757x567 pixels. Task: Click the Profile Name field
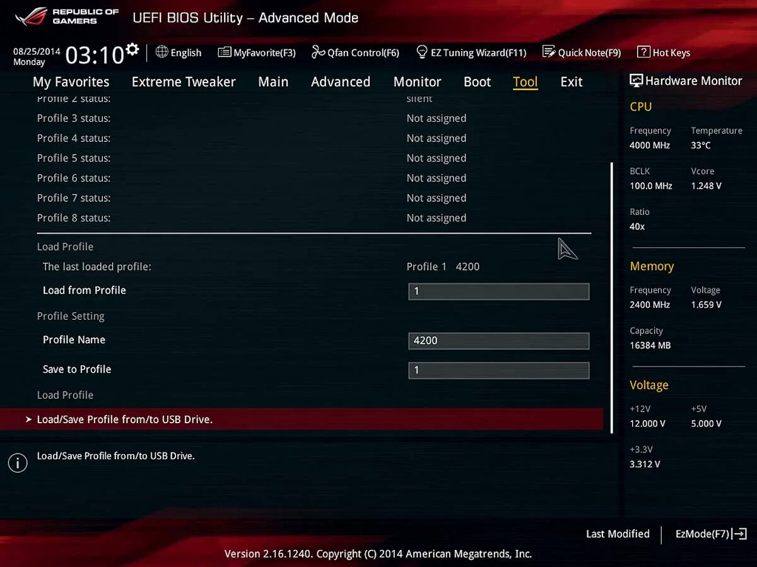pos(498,341)
